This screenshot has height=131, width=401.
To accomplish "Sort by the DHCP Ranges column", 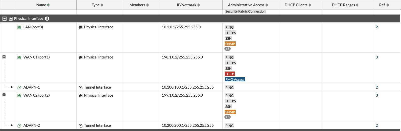I will click(x=345, y=5).
